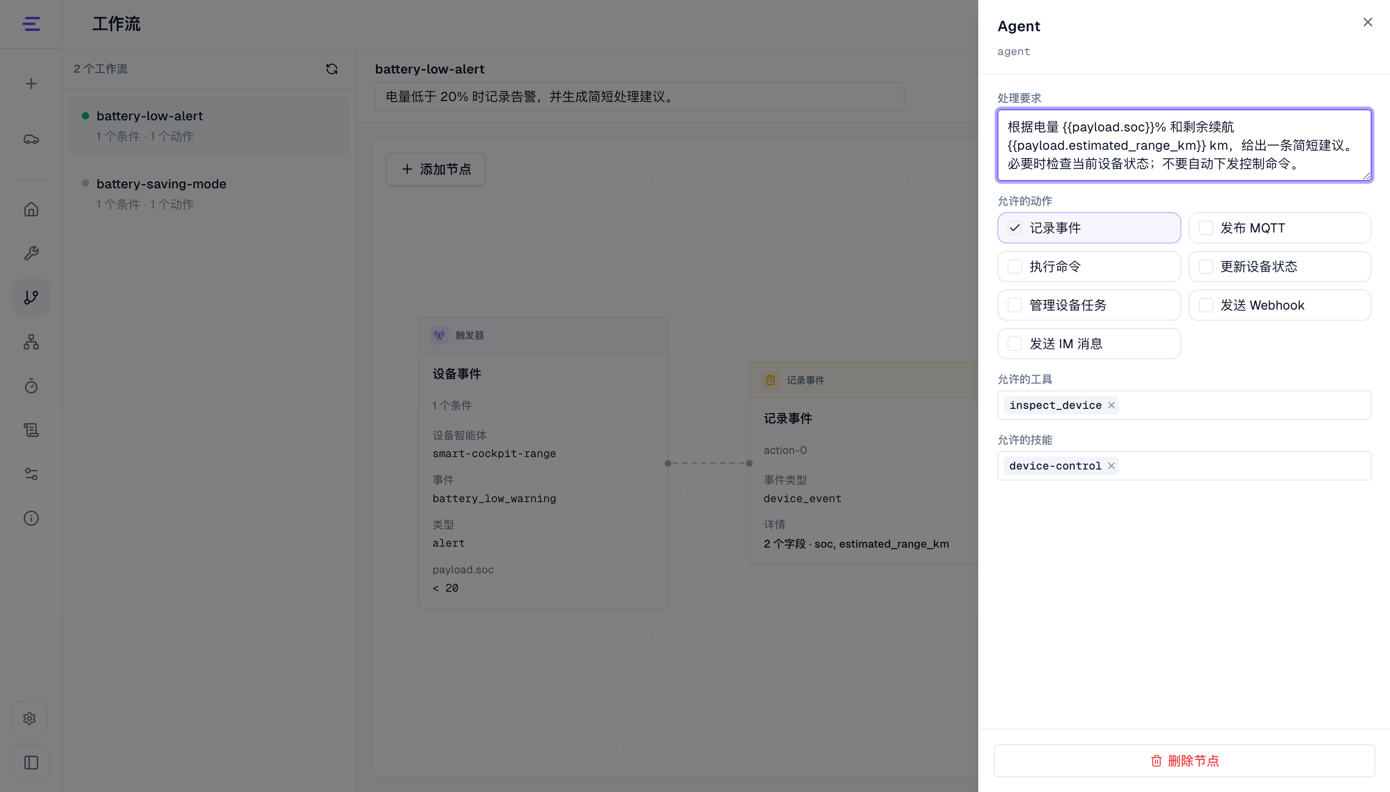Select the 设备事件 trigger node
This screenshot has height=792, width=1390.
coord(542,463)
